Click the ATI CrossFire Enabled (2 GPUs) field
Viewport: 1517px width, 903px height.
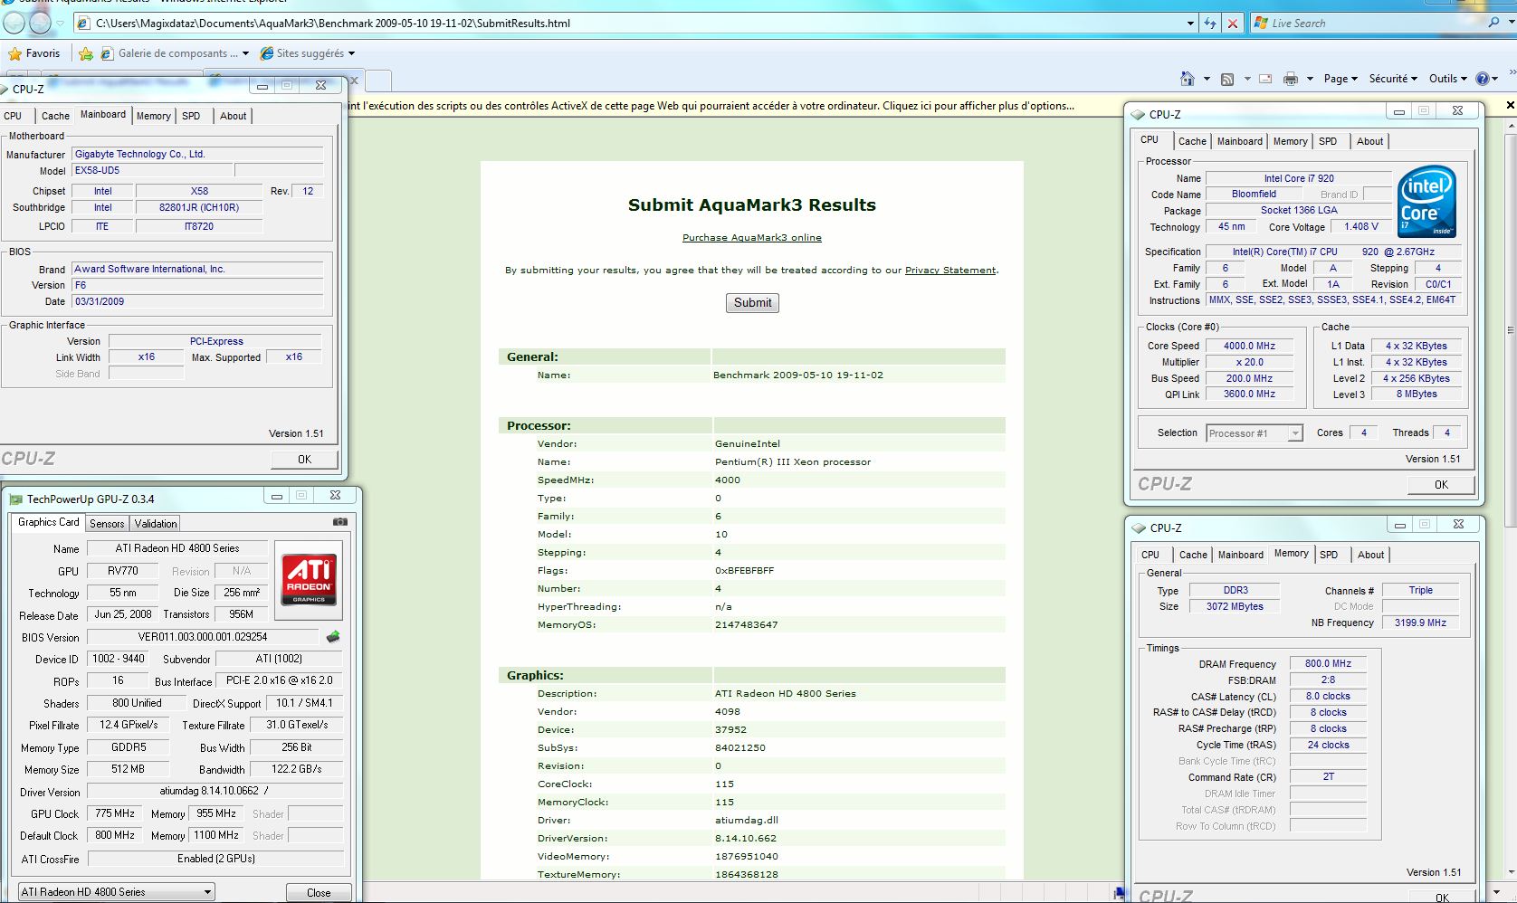(215, 859)
